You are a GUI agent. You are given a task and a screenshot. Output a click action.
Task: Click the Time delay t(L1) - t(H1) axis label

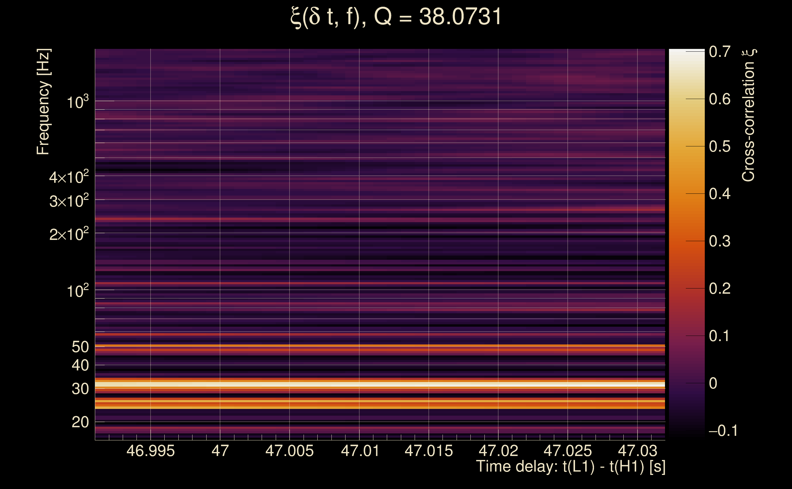pyautogui.click(x=570, y=466)
